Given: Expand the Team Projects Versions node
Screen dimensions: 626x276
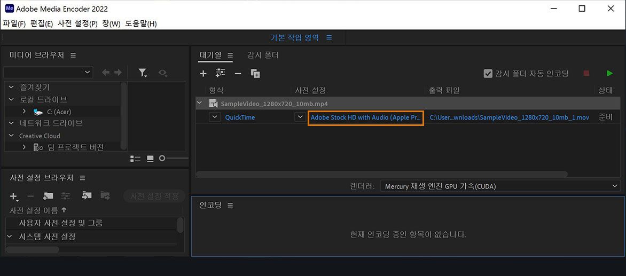Looking at the screenshot, I should 24,147.
